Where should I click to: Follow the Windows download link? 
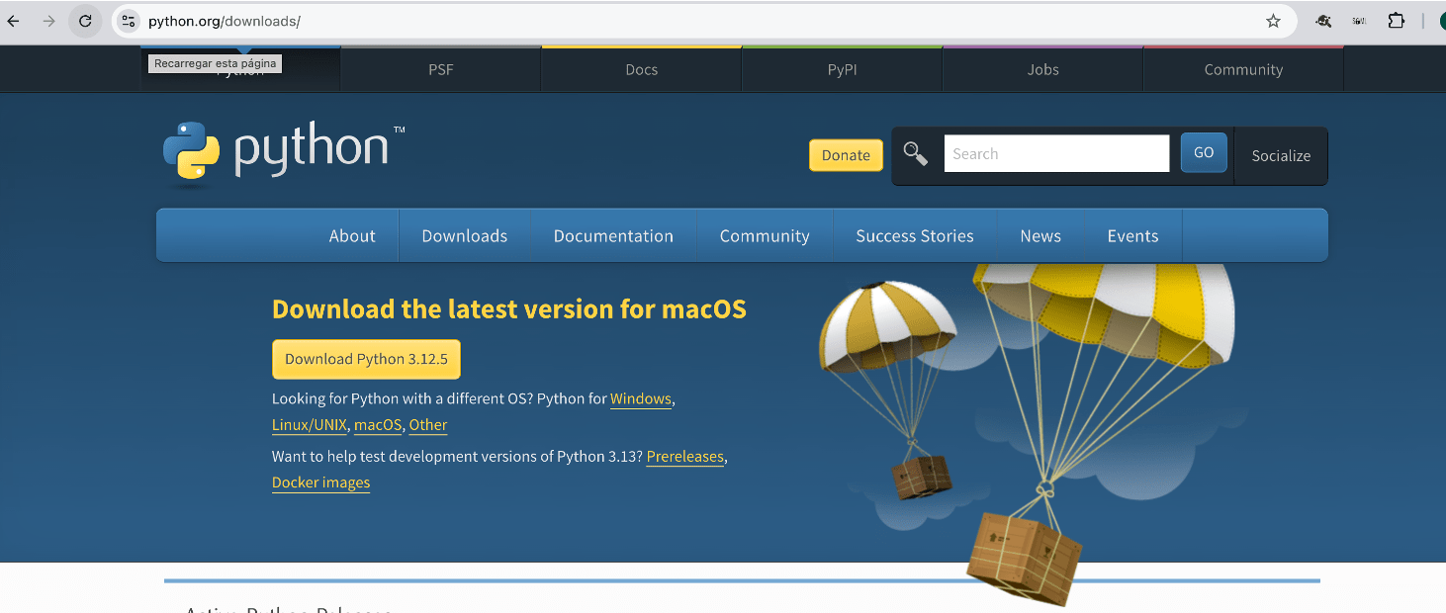(x=641, y=398)
